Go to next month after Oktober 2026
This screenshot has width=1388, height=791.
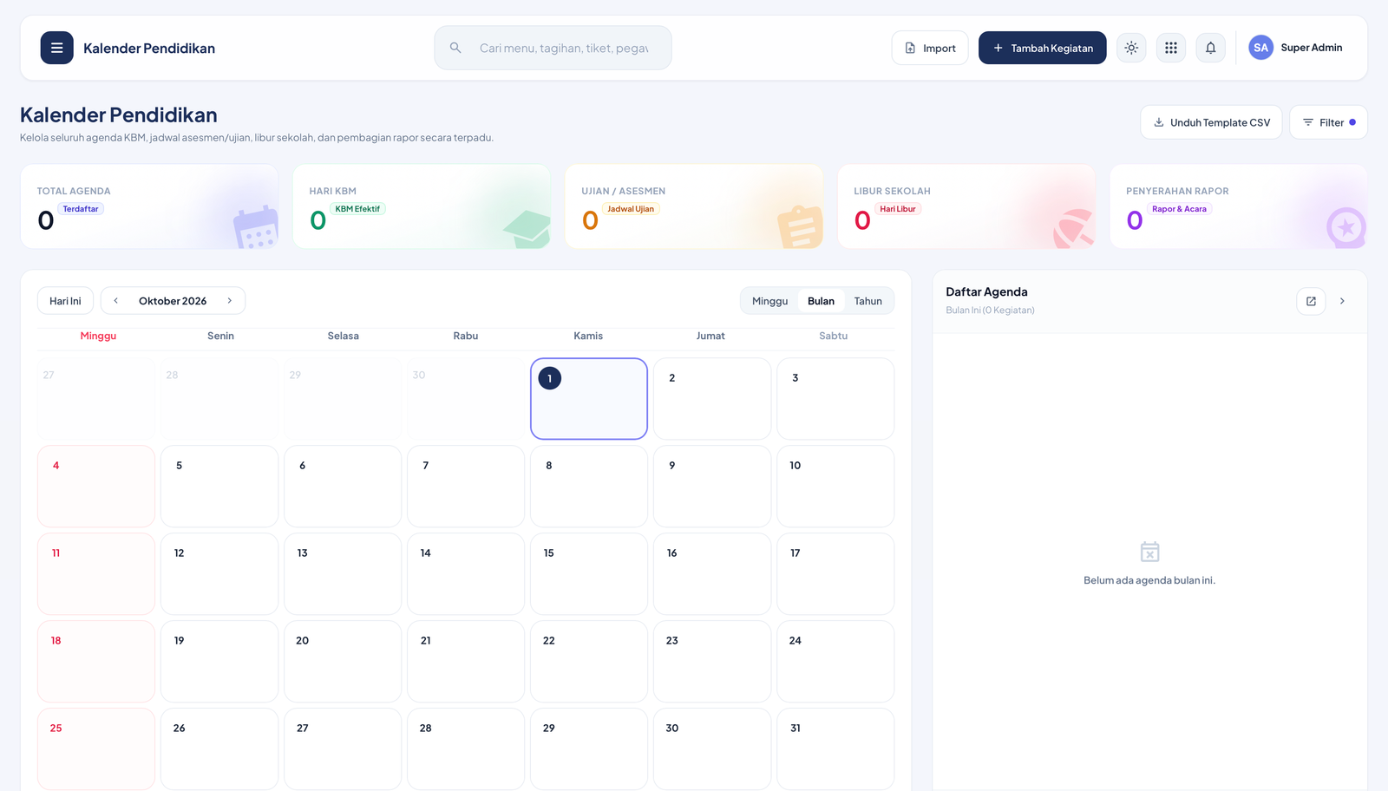point(230,301)
